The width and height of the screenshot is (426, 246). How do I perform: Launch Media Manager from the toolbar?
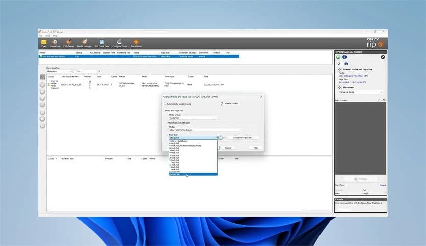(x=84, y=43)
